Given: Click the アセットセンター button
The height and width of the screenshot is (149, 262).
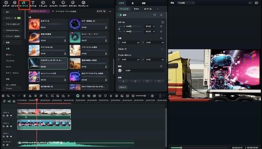Looking at the screenshot, I should tap(39, 12).
